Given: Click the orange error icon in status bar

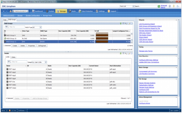Looking at the screenshot, I should click(x=10, y=111).
